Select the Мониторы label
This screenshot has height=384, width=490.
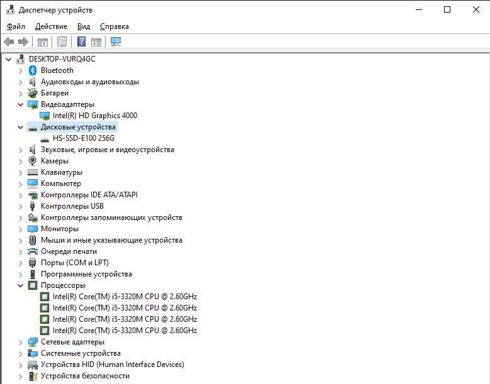pyautogui.click(x=60, y=229)
